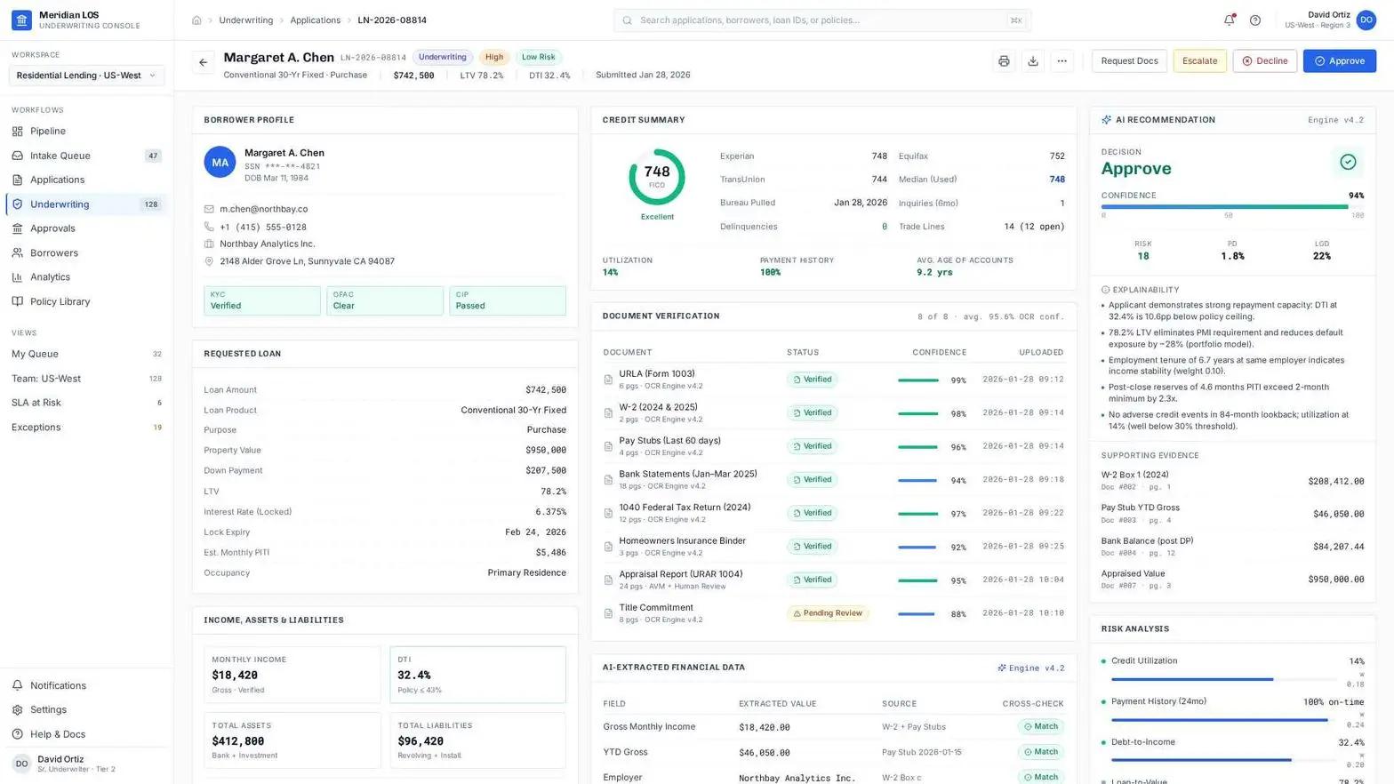Screen dimensions: 1394x784
Task: Focus the search applications field
Action: (822, 20)
